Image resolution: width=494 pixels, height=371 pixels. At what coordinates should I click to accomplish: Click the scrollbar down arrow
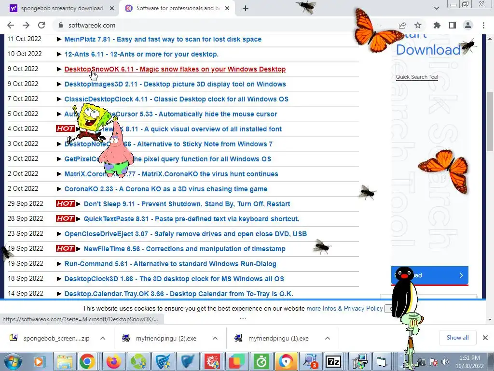(x=490, y=320)
